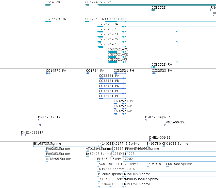Select EST EK168735.5prime
The height and width of the screenshot is (188, 216).
[47, 144]
